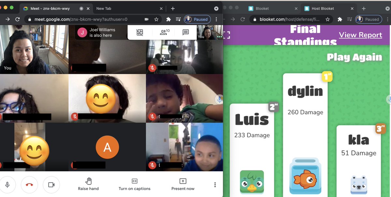Open Chrome menu in Meet window
This screenshot has height=197, width=391.
216,19
